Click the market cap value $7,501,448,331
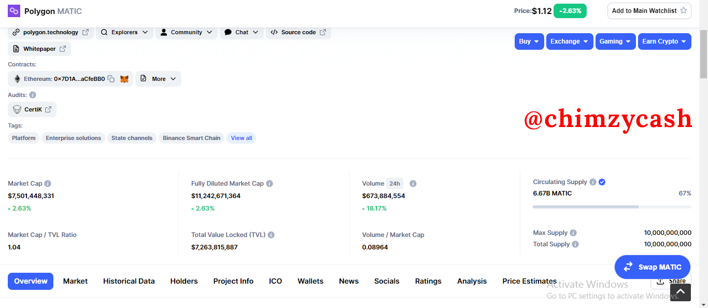The height and width of the screenshot is (308, 708). pyautogui.click(x=31, y=196)
